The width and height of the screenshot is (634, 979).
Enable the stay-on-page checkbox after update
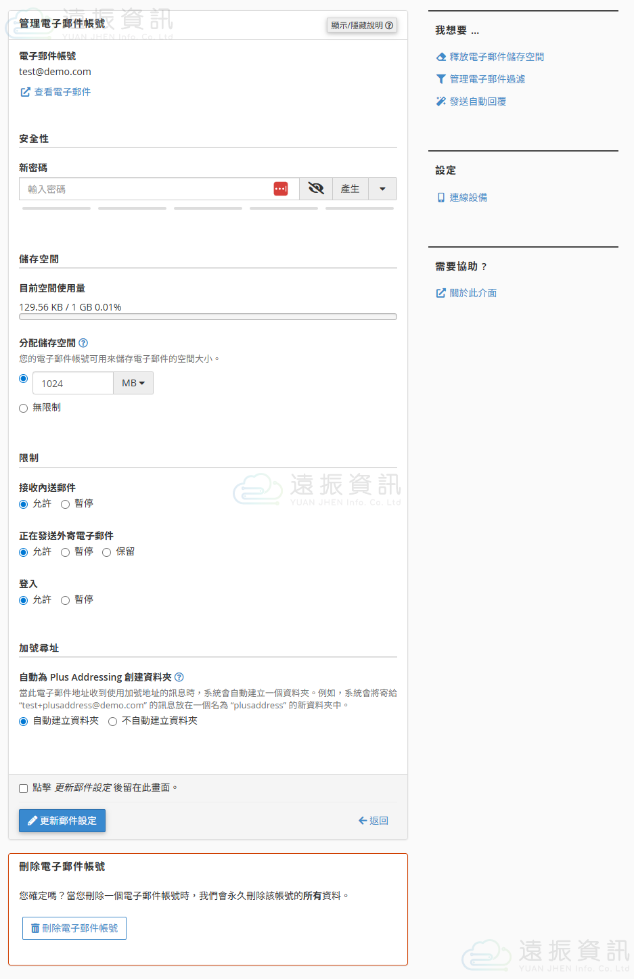pos(24,788)
